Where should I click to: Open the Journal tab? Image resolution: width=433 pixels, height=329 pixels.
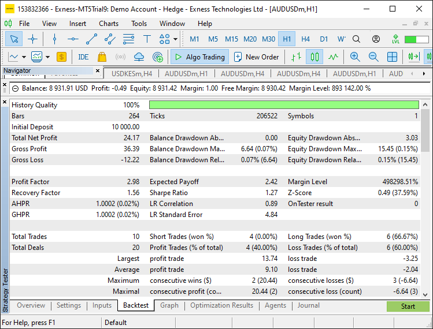click(309, 305)
